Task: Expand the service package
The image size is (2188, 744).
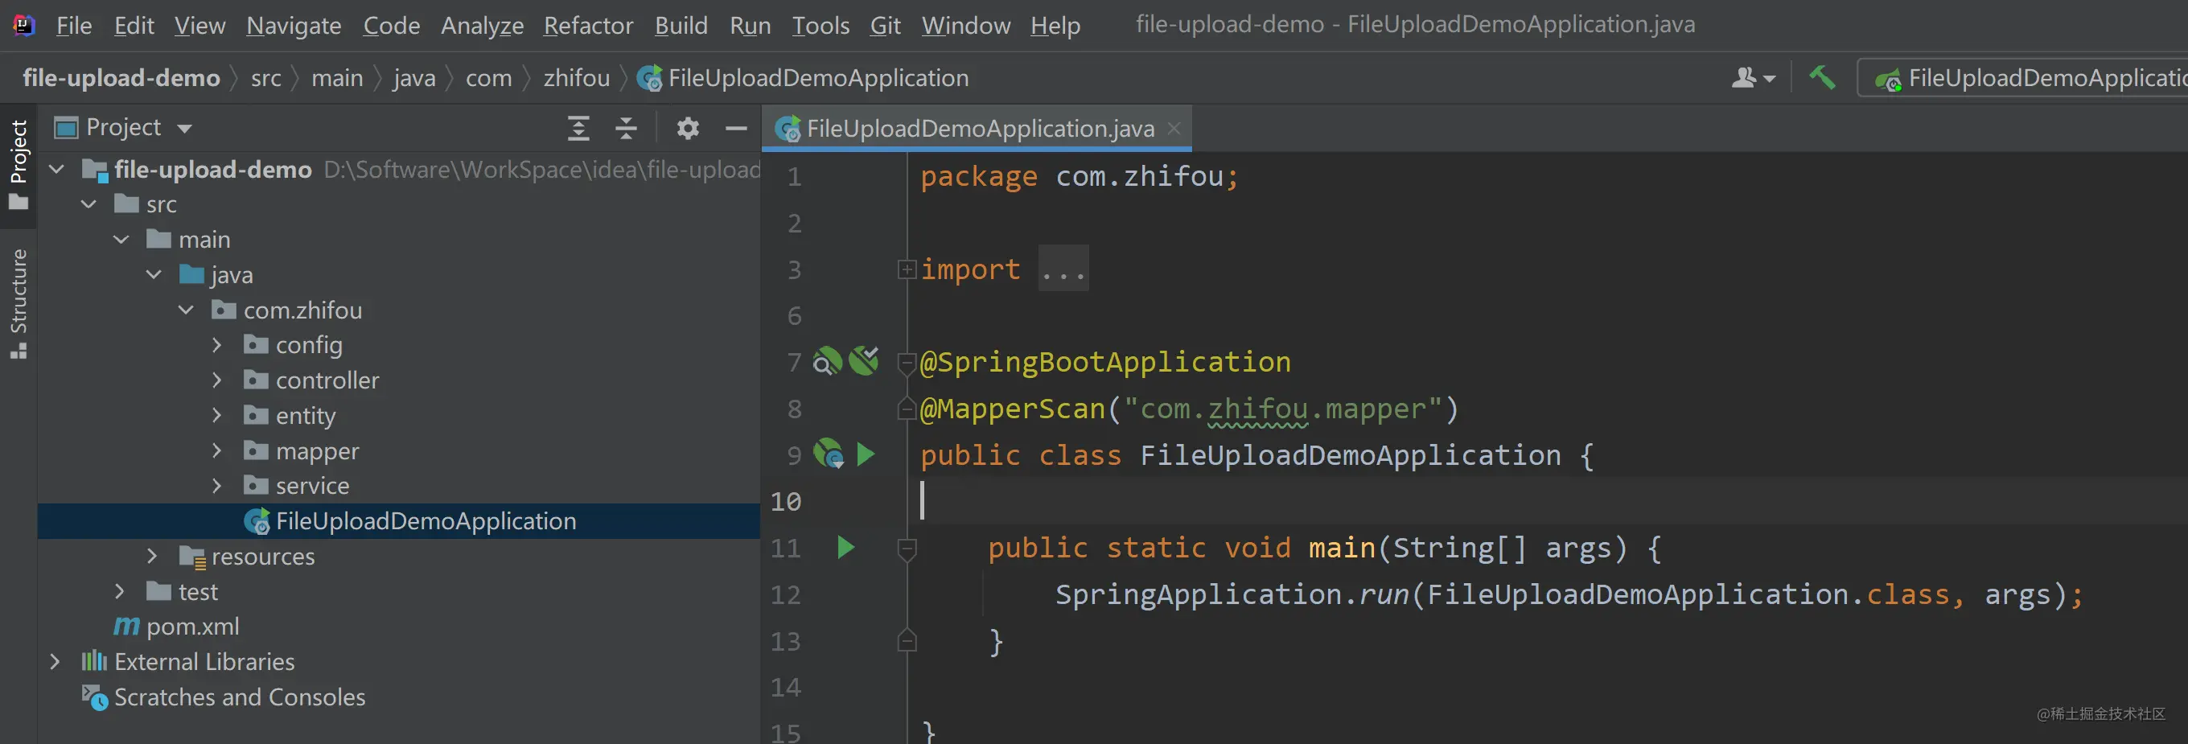Action: pyautogui.click(x=216, y=486)
